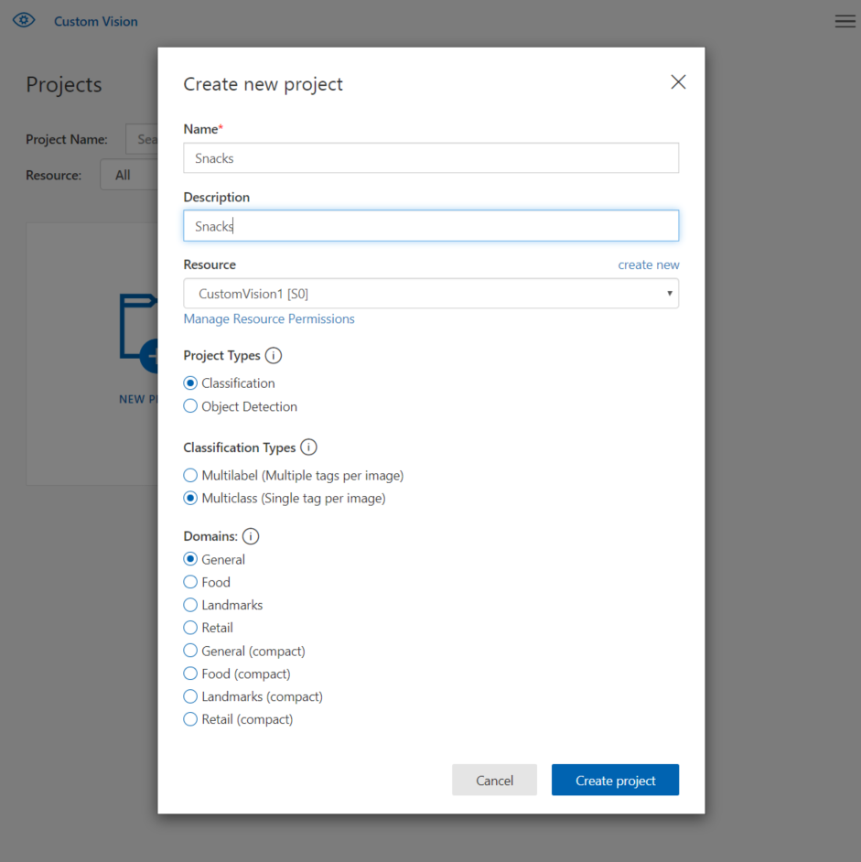Choose the Food domain
The image size is (861, 862).
tap(190, 582)
